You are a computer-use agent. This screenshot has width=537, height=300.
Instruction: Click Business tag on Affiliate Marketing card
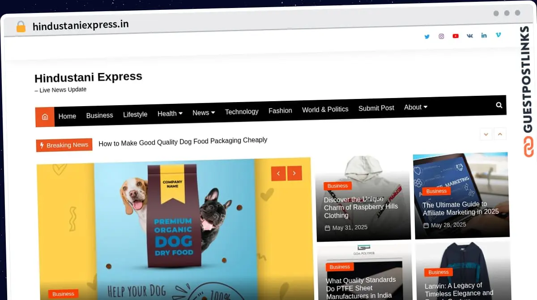pos(436,191)
